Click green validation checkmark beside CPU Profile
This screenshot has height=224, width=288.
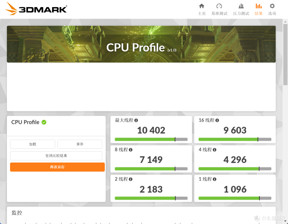(x=44, y=122)
